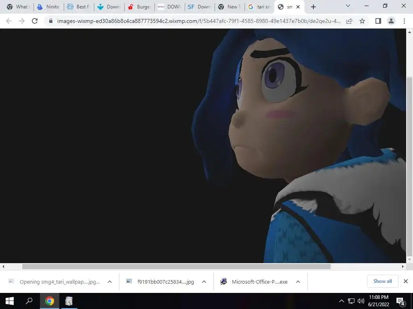Image resolution: width=413 pixels, height=309 pixels.
Task: Go back to previous page
Action: click(9, 21)
